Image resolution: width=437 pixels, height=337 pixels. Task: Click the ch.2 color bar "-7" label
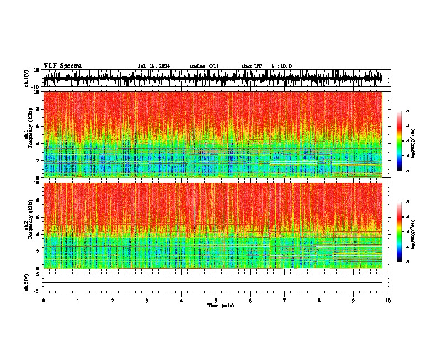(x=407, y=262)
